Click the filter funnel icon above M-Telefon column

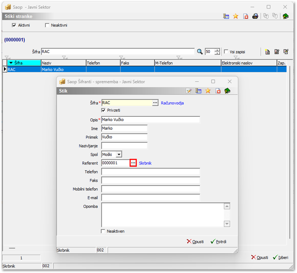(179, 57)
